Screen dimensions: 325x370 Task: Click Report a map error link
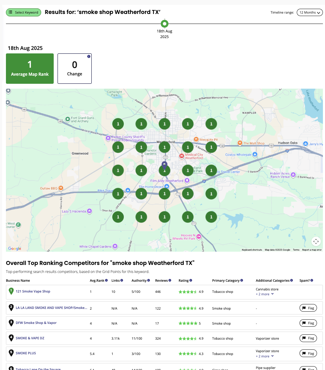pos(312,250)
